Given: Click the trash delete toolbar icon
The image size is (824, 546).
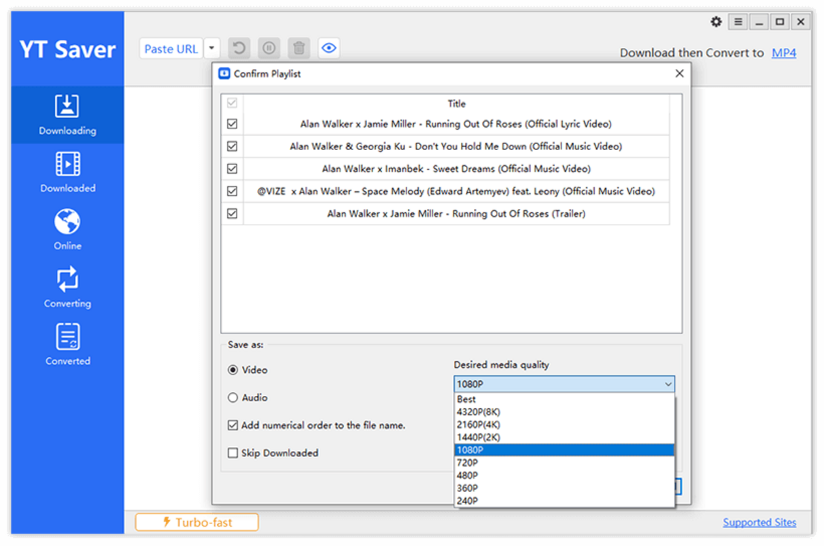Looking at the screenshot, I should pos(299,48).
